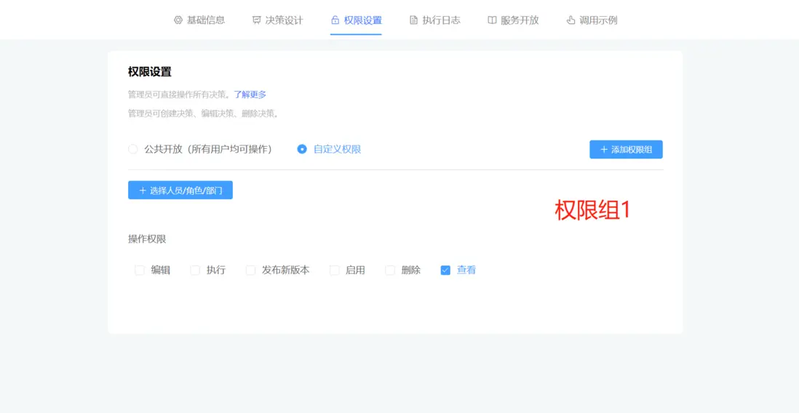Screen dimensions: 799x413
Task: Enable the 编辑 permission checkbox
Action: [x=140, y=270]
